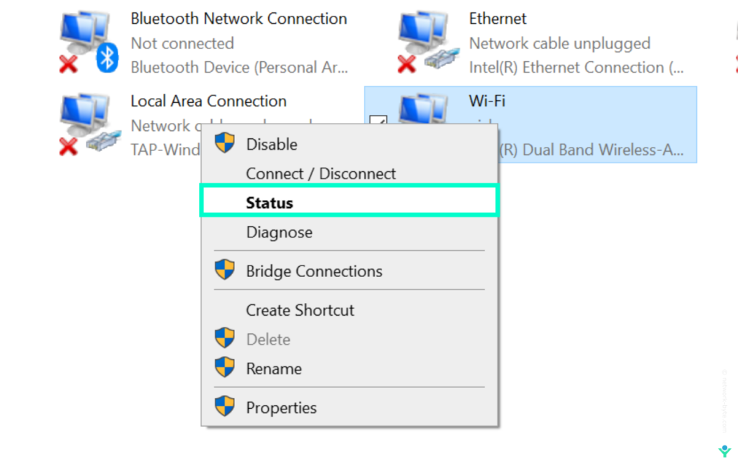
Task: Click the UAC shield beside Properties
Action: pyautogui.click(x=224, y=406)
